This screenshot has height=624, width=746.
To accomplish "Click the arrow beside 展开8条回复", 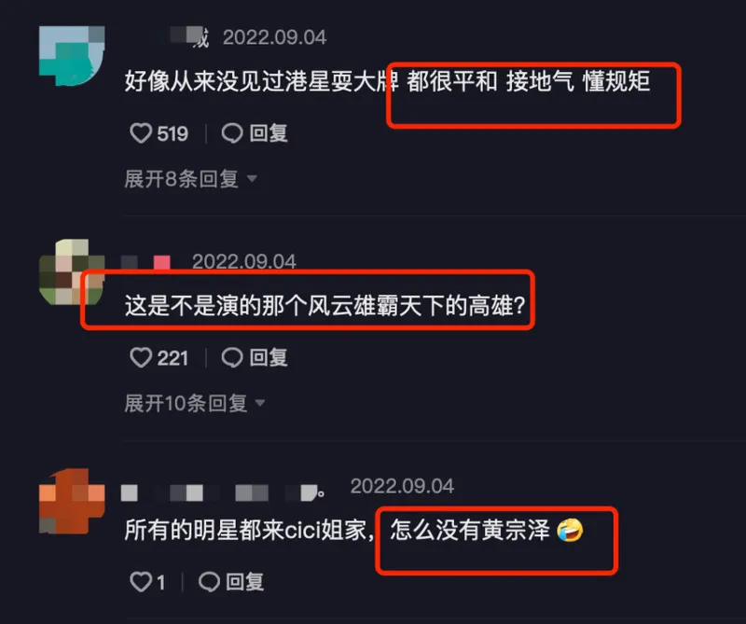I will pyautogui.click(x=252, y=179).
